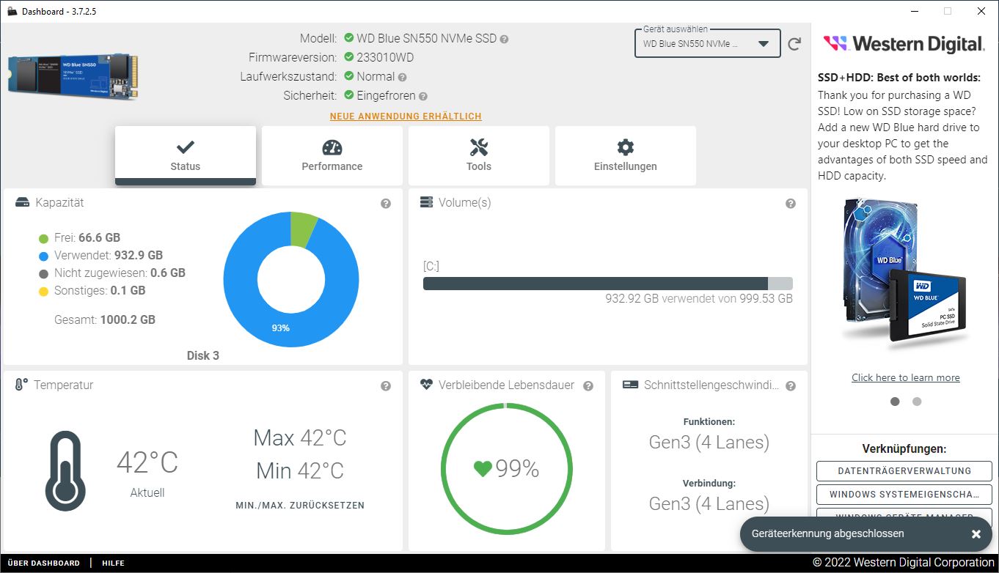Screen dimensions: 999x573
Task: Open the Tools tab
Action: pyautogui.click(x=479, y=155)
